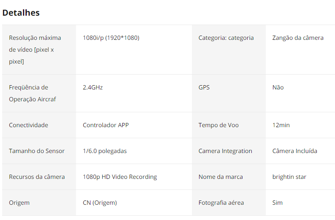Screen dimensions: 335x220
Task: Click the GPS label cell
Action: coord(204,87)
